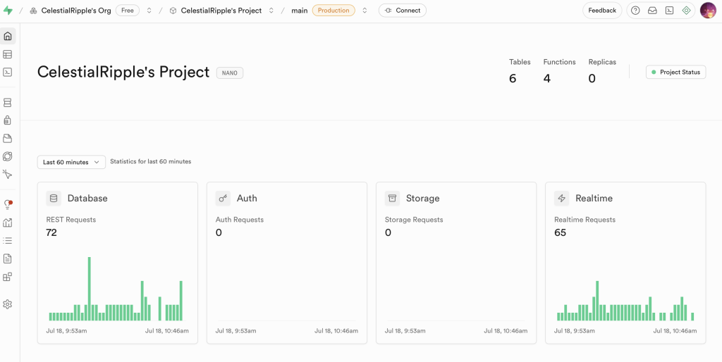The image size is (722, 362).
Task: Click the Feedback button
Action: tap(602, 11)
